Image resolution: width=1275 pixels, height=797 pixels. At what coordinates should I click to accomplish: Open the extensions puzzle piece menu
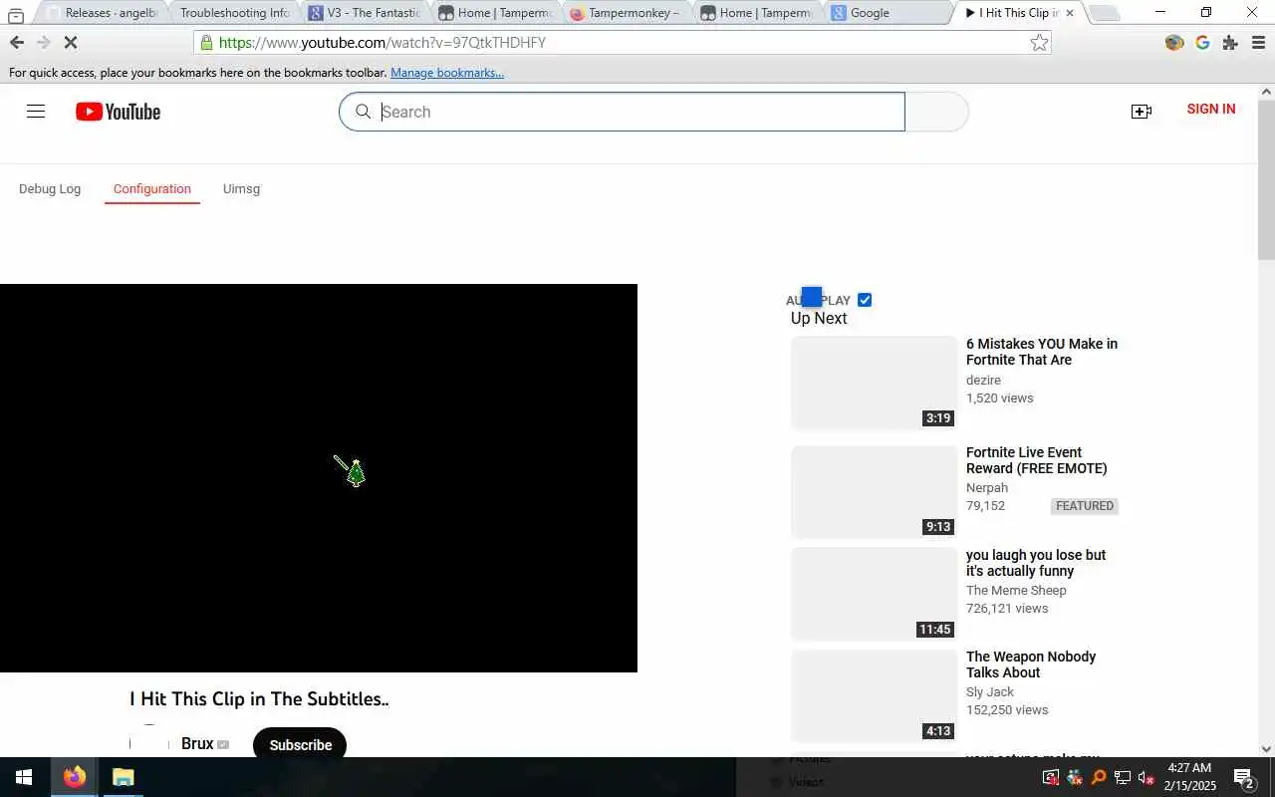point(1230,42)
